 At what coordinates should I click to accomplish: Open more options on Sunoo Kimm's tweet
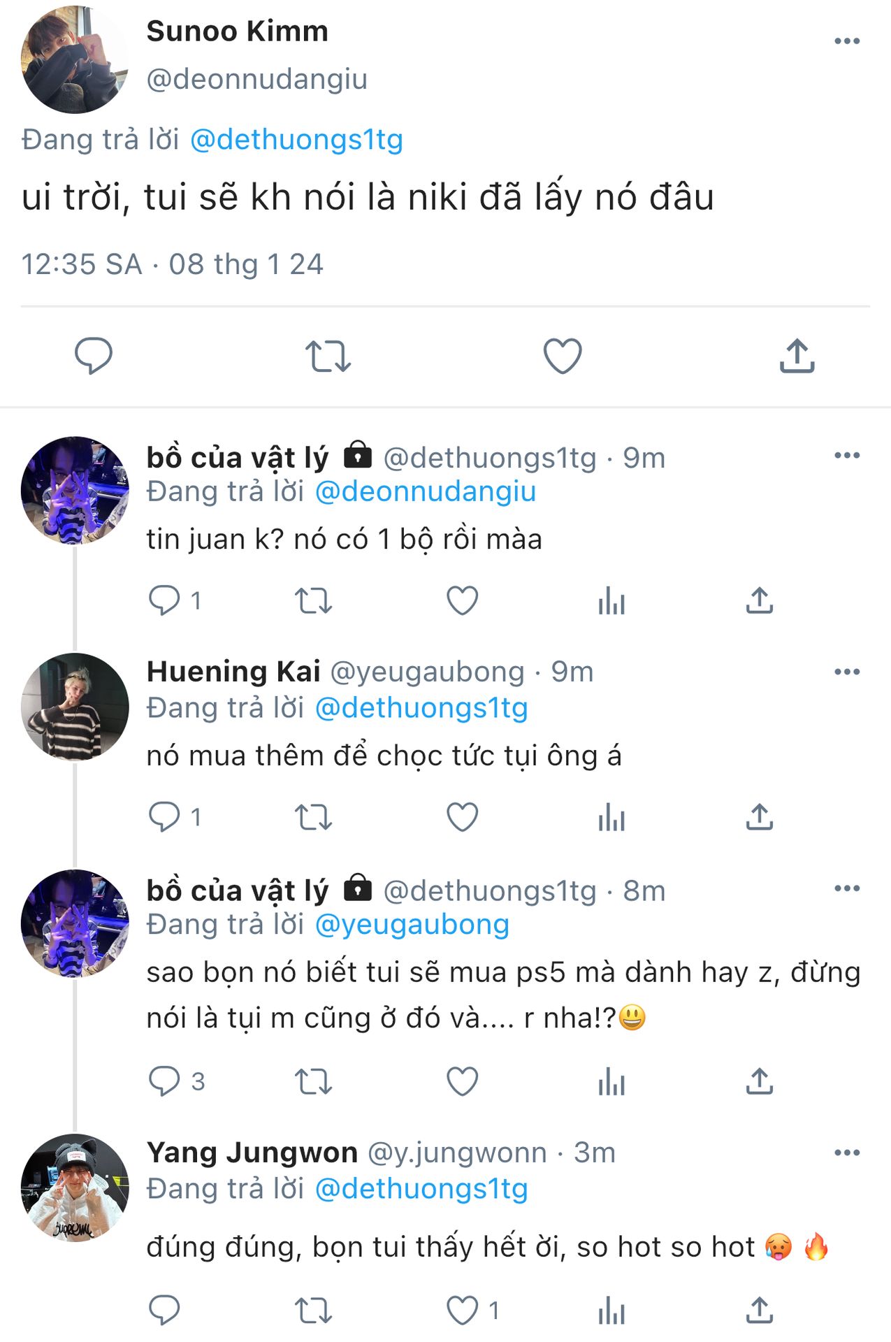[x=847, y=41]
